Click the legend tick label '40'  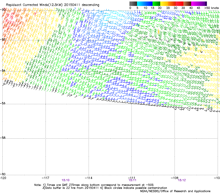point(191,8)
